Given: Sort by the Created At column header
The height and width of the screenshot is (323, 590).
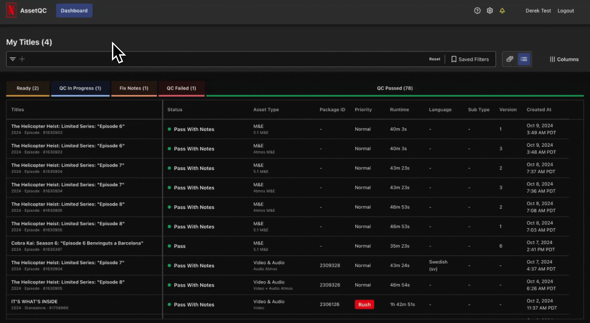Looking at the screenshot, I should coord(539,109).
